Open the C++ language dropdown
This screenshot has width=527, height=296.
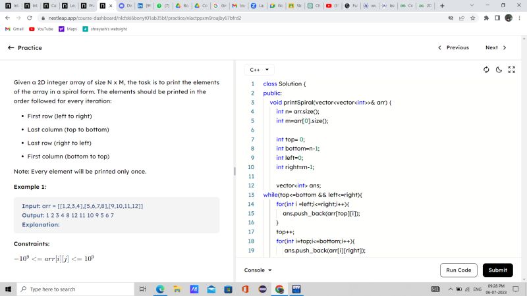pyautogui.click(x=260, y=69)
